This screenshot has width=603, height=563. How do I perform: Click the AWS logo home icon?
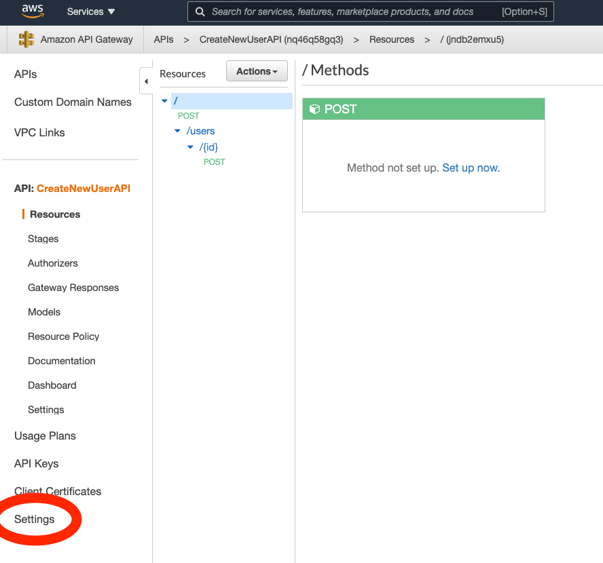(33, 12)
